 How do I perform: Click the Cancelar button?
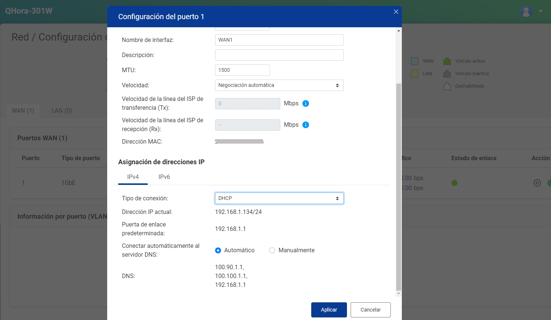tap(371, 310)
